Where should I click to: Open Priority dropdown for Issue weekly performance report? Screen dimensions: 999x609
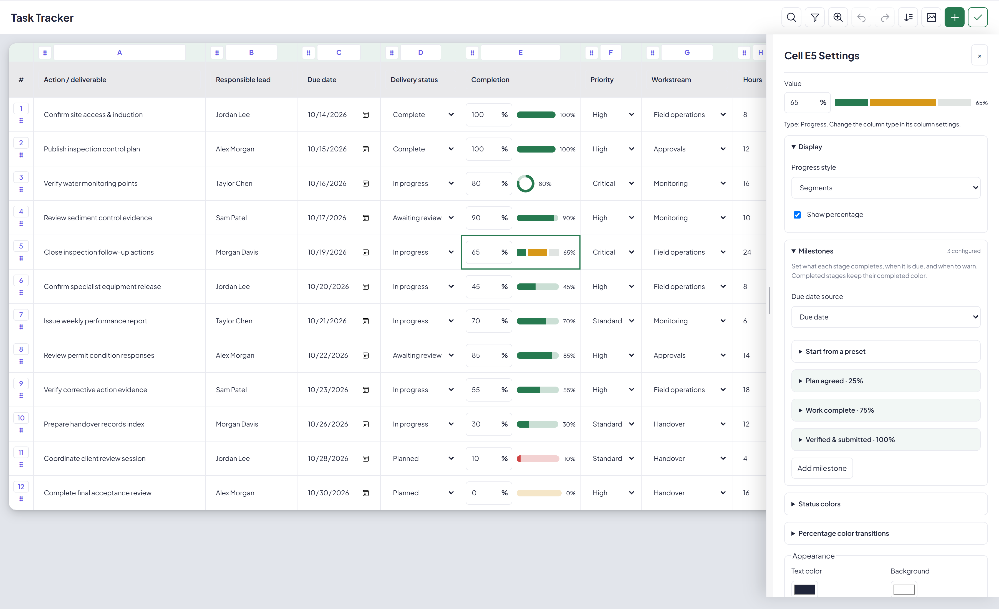tap(613, 321)
